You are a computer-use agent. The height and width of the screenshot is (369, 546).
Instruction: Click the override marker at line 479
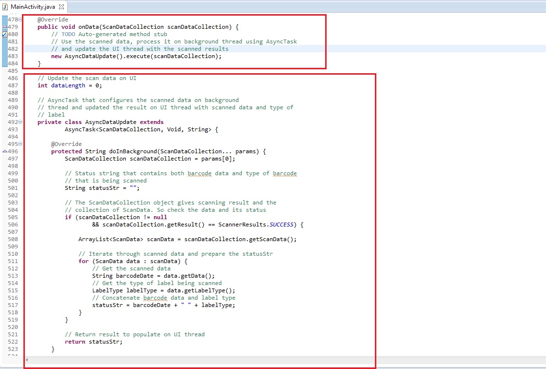4,27
